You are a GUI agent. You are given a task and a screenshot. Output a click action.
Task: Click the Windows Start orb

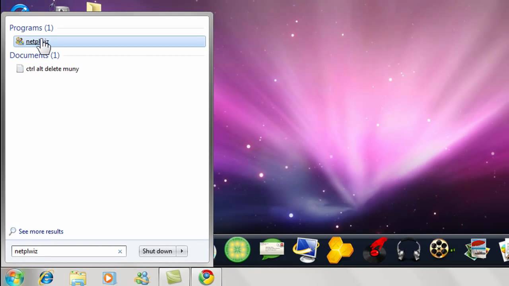[x=15, y=277]
